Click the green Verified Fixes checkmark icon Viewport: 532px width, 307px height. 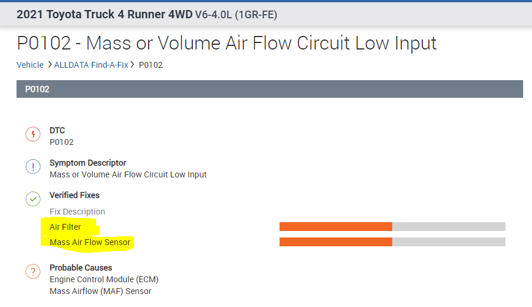point(33,199)
